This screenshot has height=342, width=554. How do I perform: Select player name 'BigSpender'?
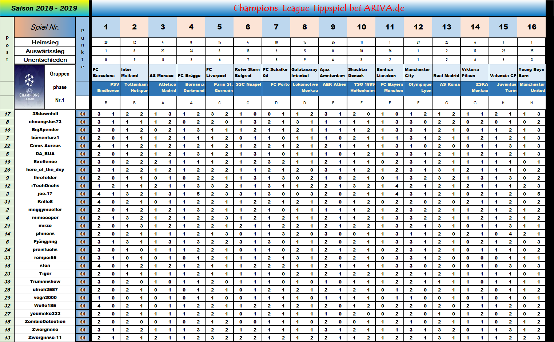[x=45, y=130]
